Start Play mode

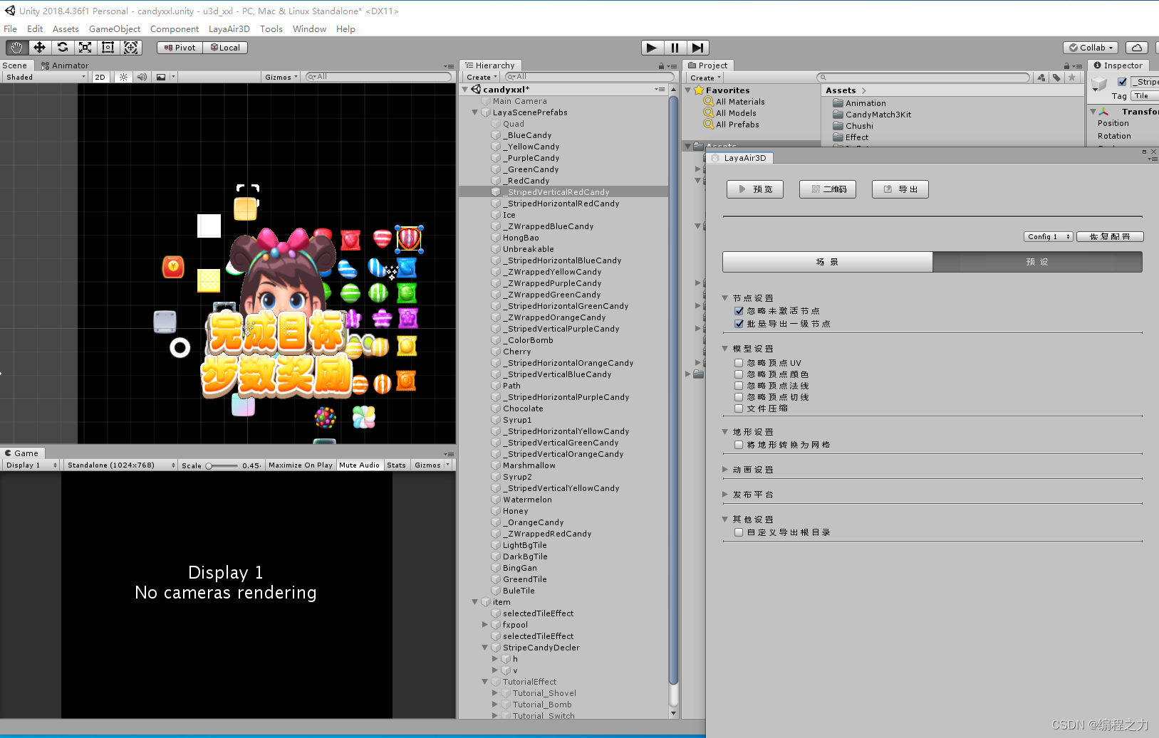(652, 48)
